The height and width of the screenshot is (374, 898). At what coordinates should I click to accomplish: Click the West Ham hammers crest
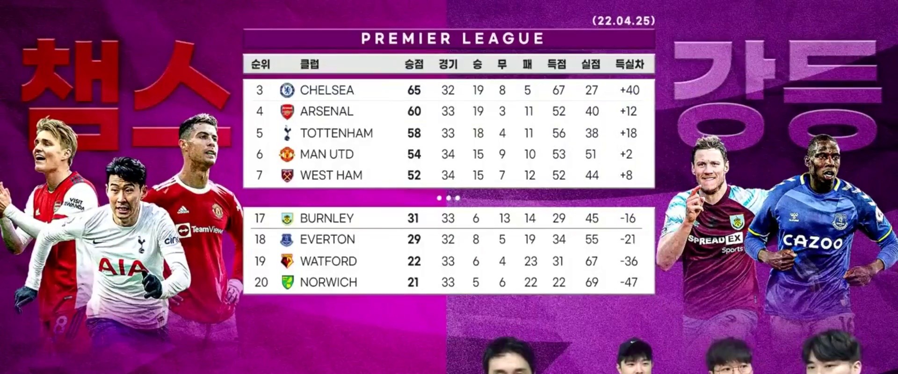click(287, 175)
